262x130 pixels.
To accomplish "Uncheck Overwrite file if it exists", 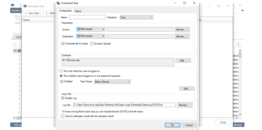I will 63,44.
